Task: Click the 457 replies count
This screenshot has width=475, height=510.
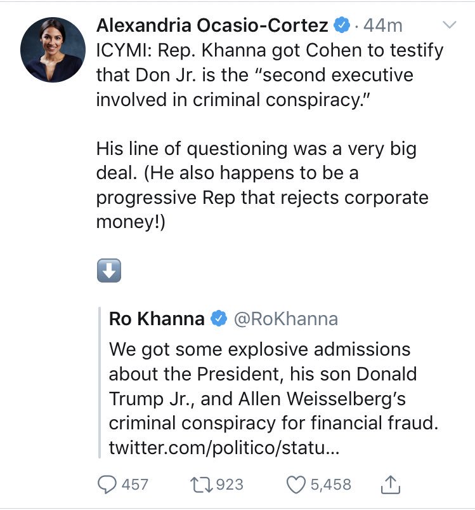Action: pos(134,485)
